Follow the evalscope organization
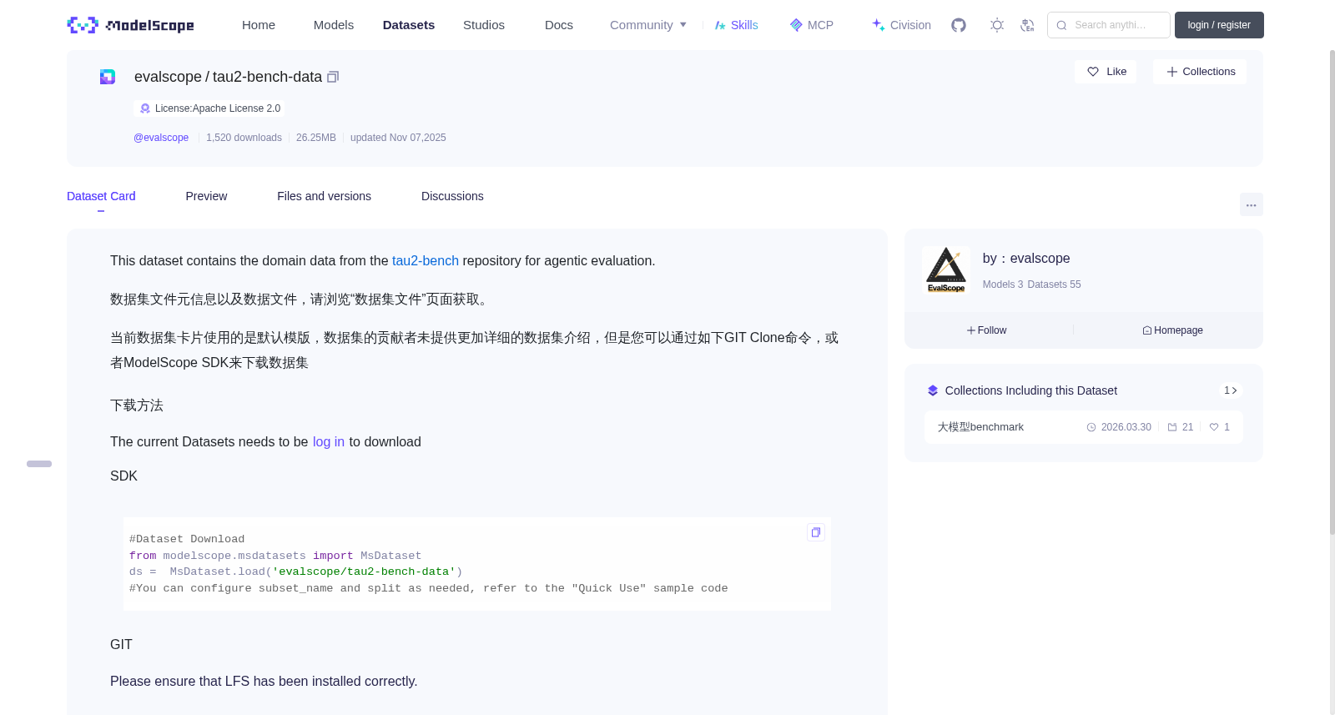The image size is (1335, 715). click(986, 330)
